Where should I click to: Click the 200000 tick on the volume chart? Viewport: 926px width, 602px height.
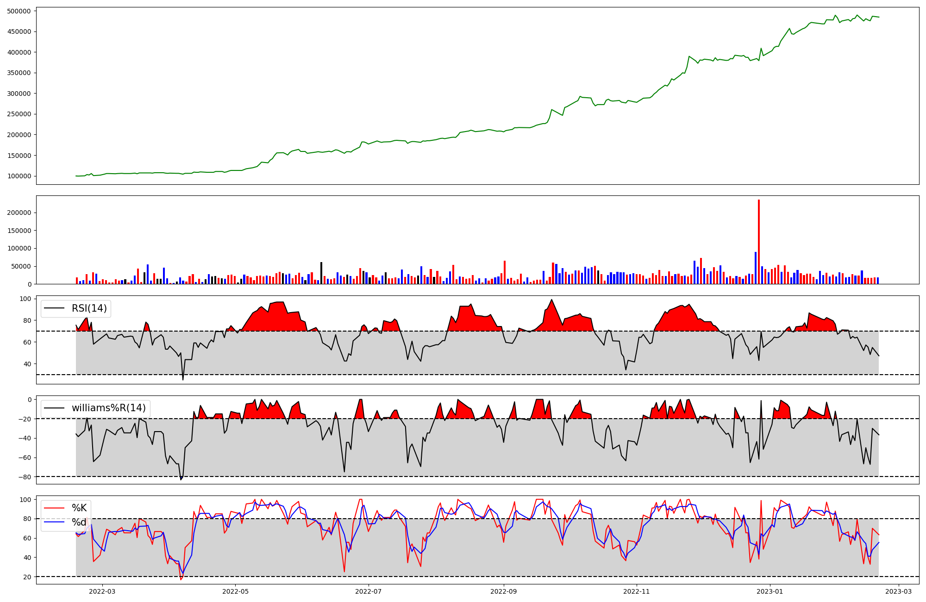pos(19,213)
